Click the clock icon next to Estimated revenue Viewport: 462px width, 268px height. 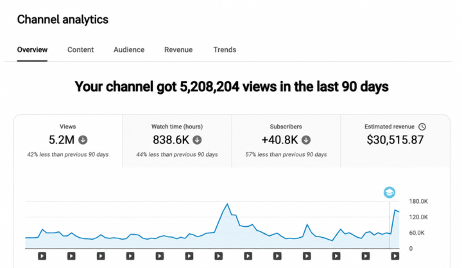click(x=422, y=127)
